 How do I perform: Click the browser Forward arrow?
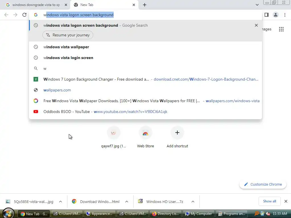(x=15, y=15)
